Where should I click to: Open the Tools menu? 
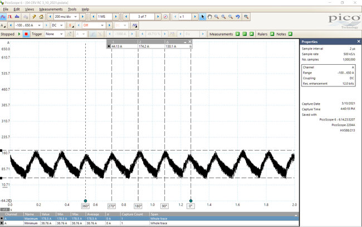tap(72, 9)
